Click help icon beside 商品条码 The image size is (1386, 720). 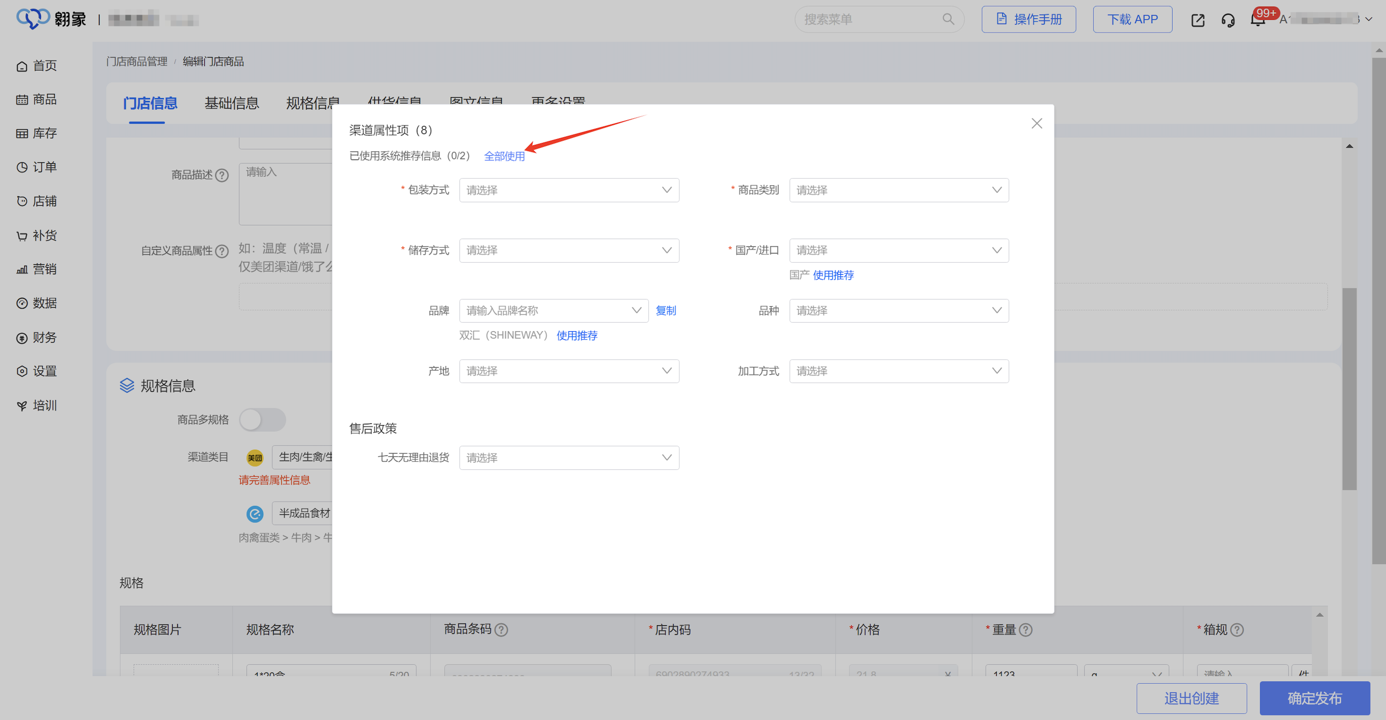tap(501, 630)
